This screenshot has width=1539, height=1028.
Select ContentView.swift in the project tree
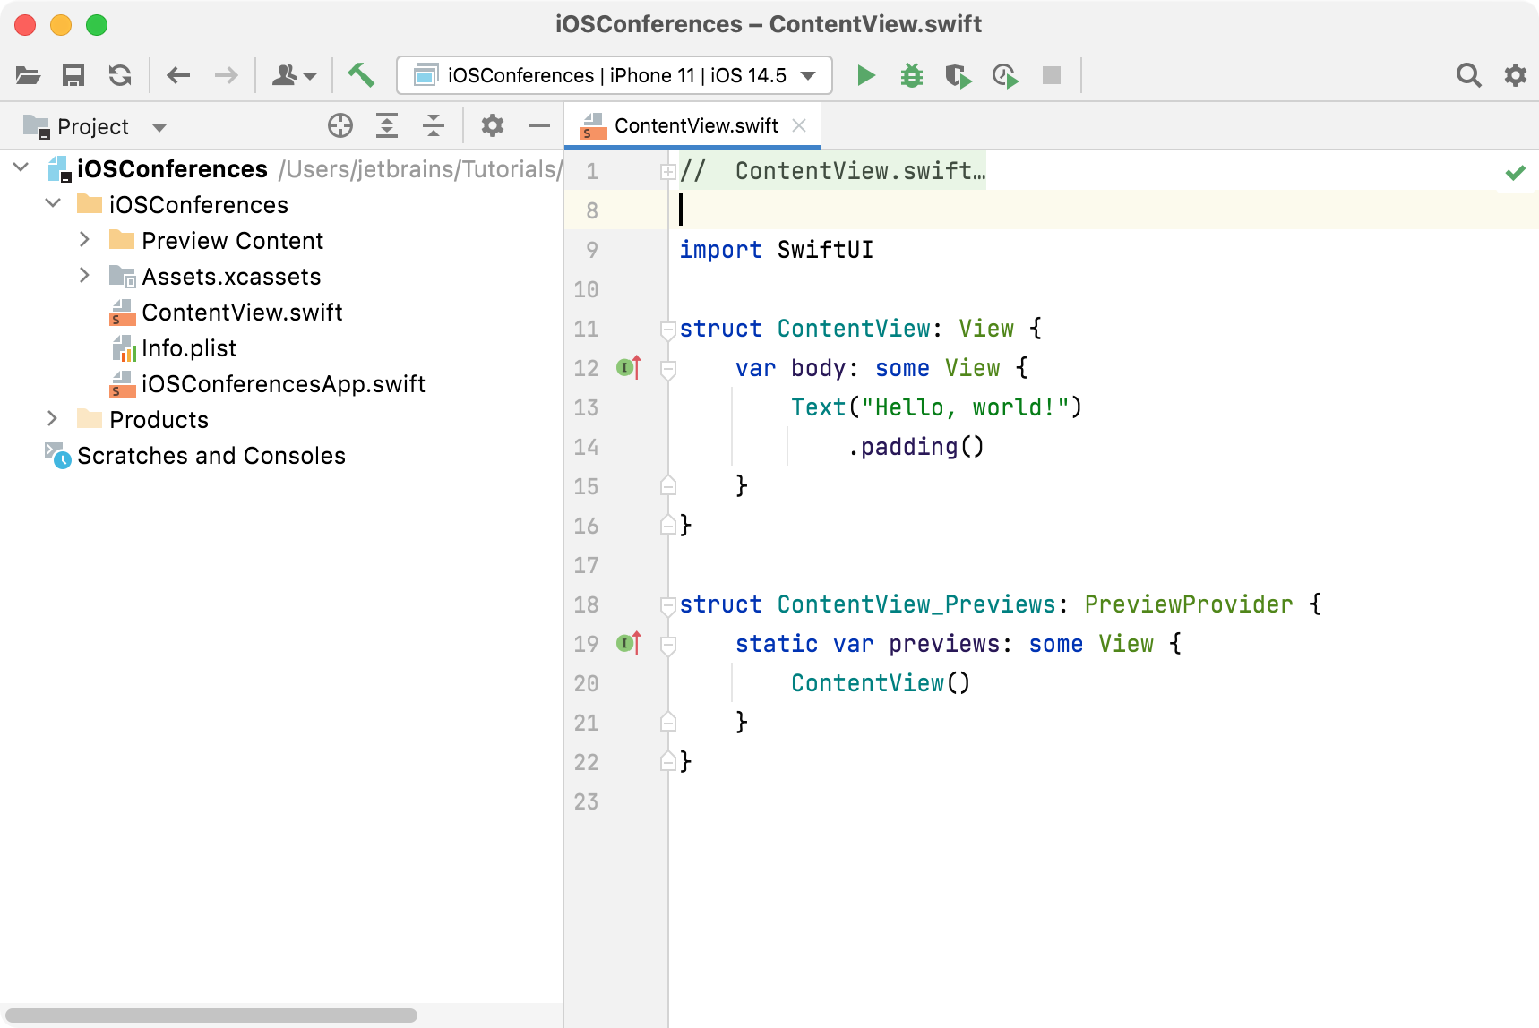point(242,313)
